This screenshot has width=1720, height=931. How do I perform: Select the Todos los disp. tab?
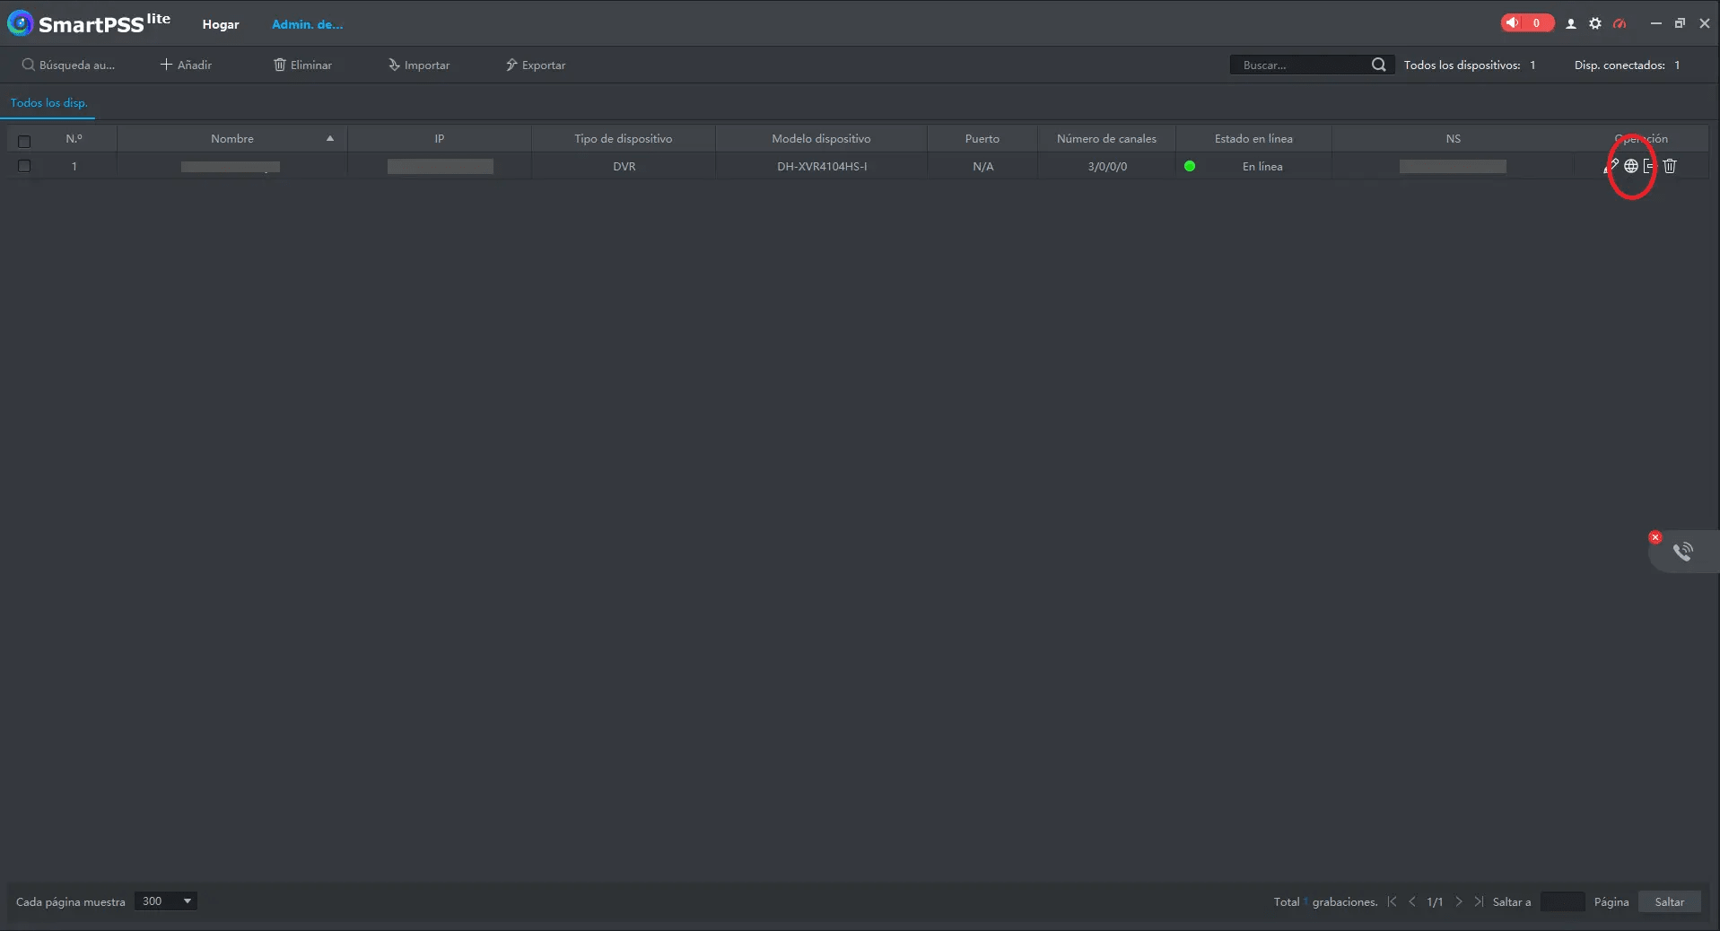click(x=49, y=103)
